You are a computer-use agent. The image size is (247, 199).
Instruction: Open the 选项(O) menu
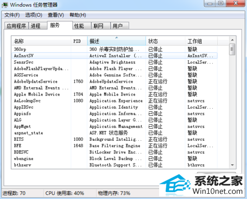point(34,15)
